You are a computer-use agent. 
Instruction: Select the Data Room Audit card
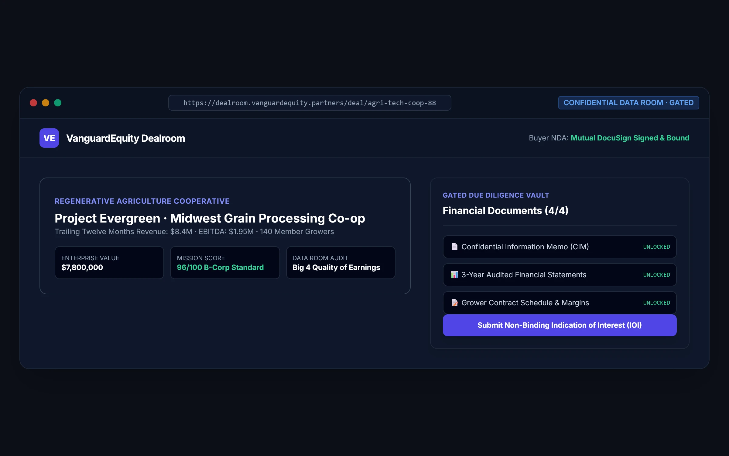click(x=341, y=263)
